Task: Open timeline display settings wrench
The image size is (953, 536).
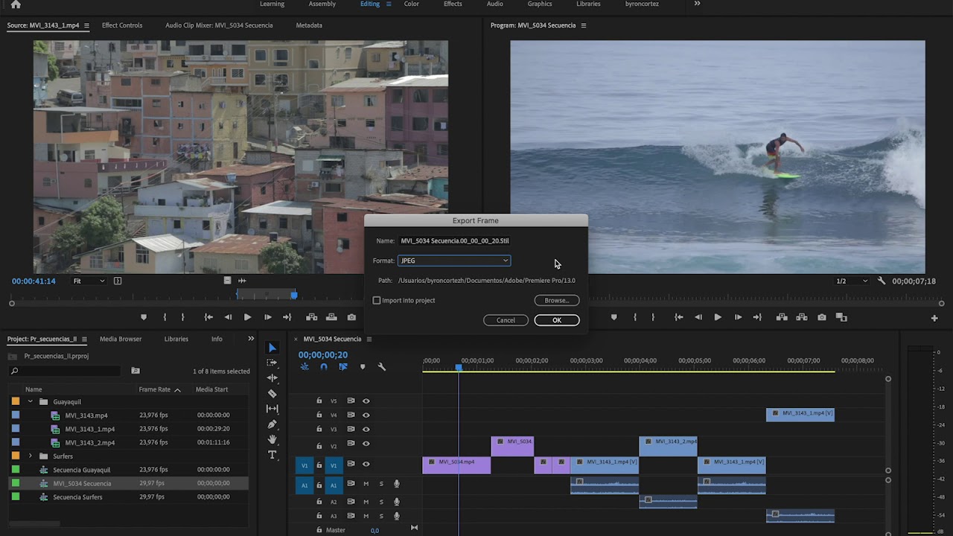Action: pos(382,366)
